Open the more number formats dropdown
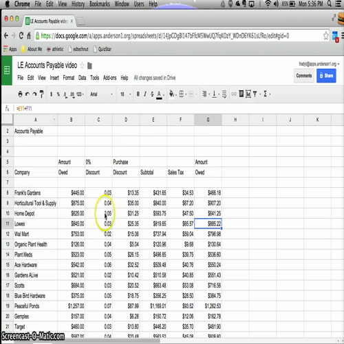This screenshot has height=344, width=344. (x=80, y=94)
